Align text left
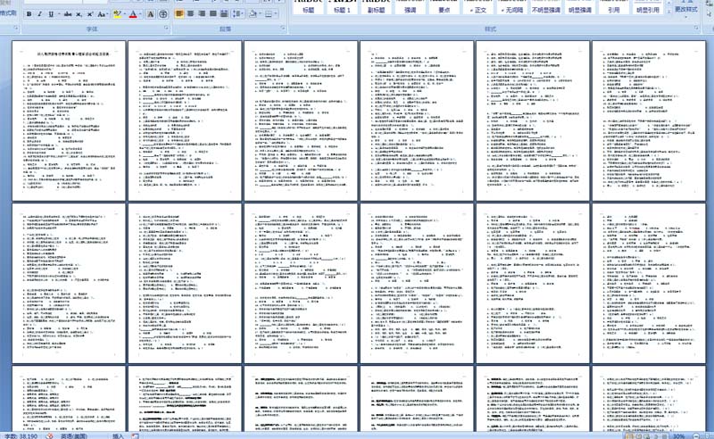The image size is (714, 439). tap(179, 13)
